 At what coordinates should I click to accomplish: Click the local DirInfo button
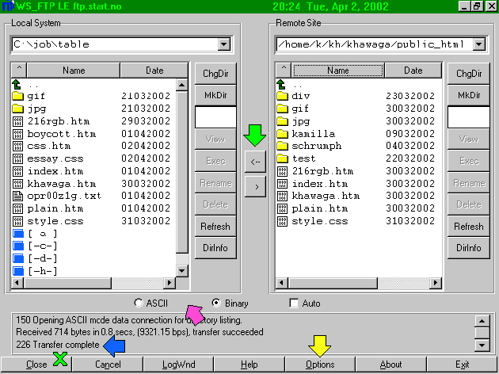215,248
